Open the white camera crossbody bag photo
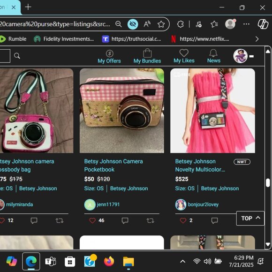This screenshot has height=272, width=272. pyautogui.click(x=37, y=111)
